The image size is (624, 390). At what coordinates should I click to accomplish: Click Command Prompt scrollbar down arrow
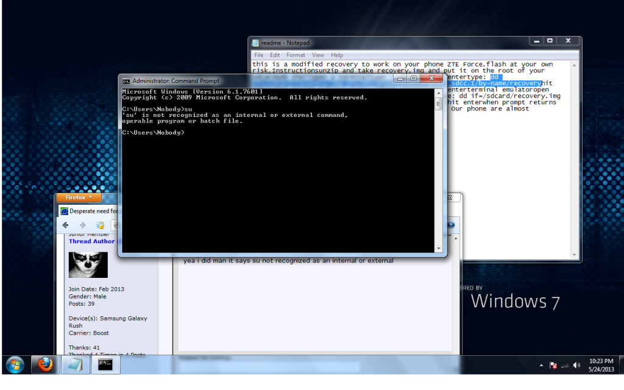click(439, 249)
